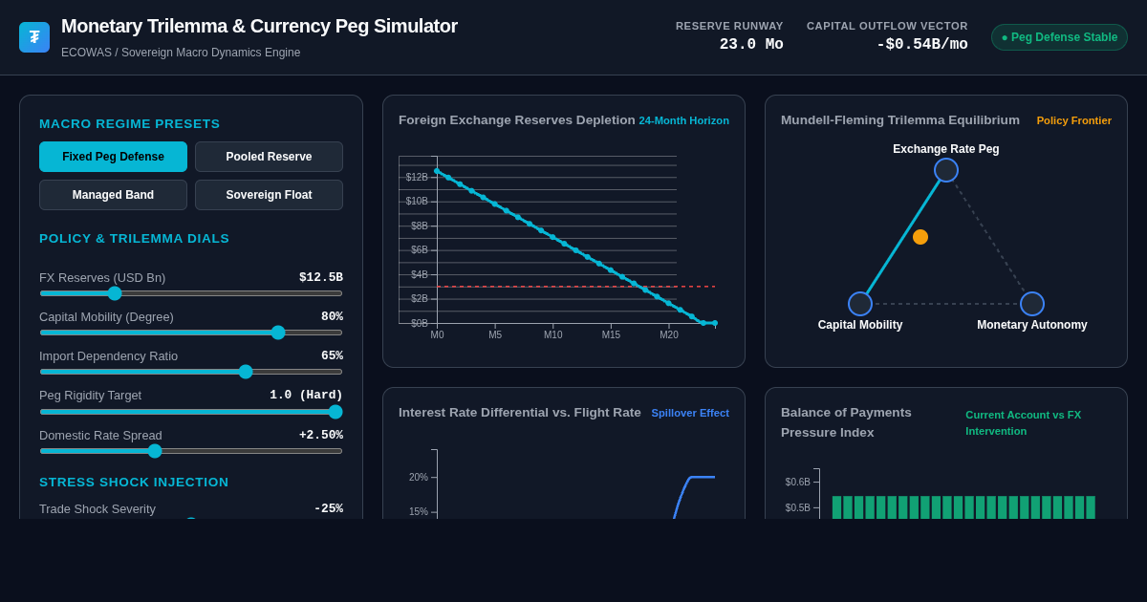This screenshot has height=602, width=1147.
Task: Click the $12B y-axis label
Action: click(x=417, y=178)
